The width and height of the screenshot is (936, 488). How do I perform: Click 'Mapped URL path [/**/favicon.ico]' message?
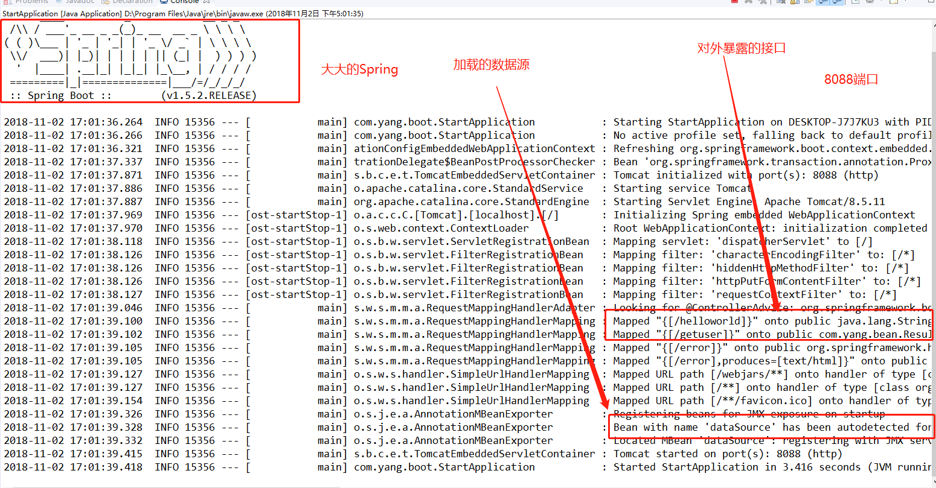click(772, 401)
